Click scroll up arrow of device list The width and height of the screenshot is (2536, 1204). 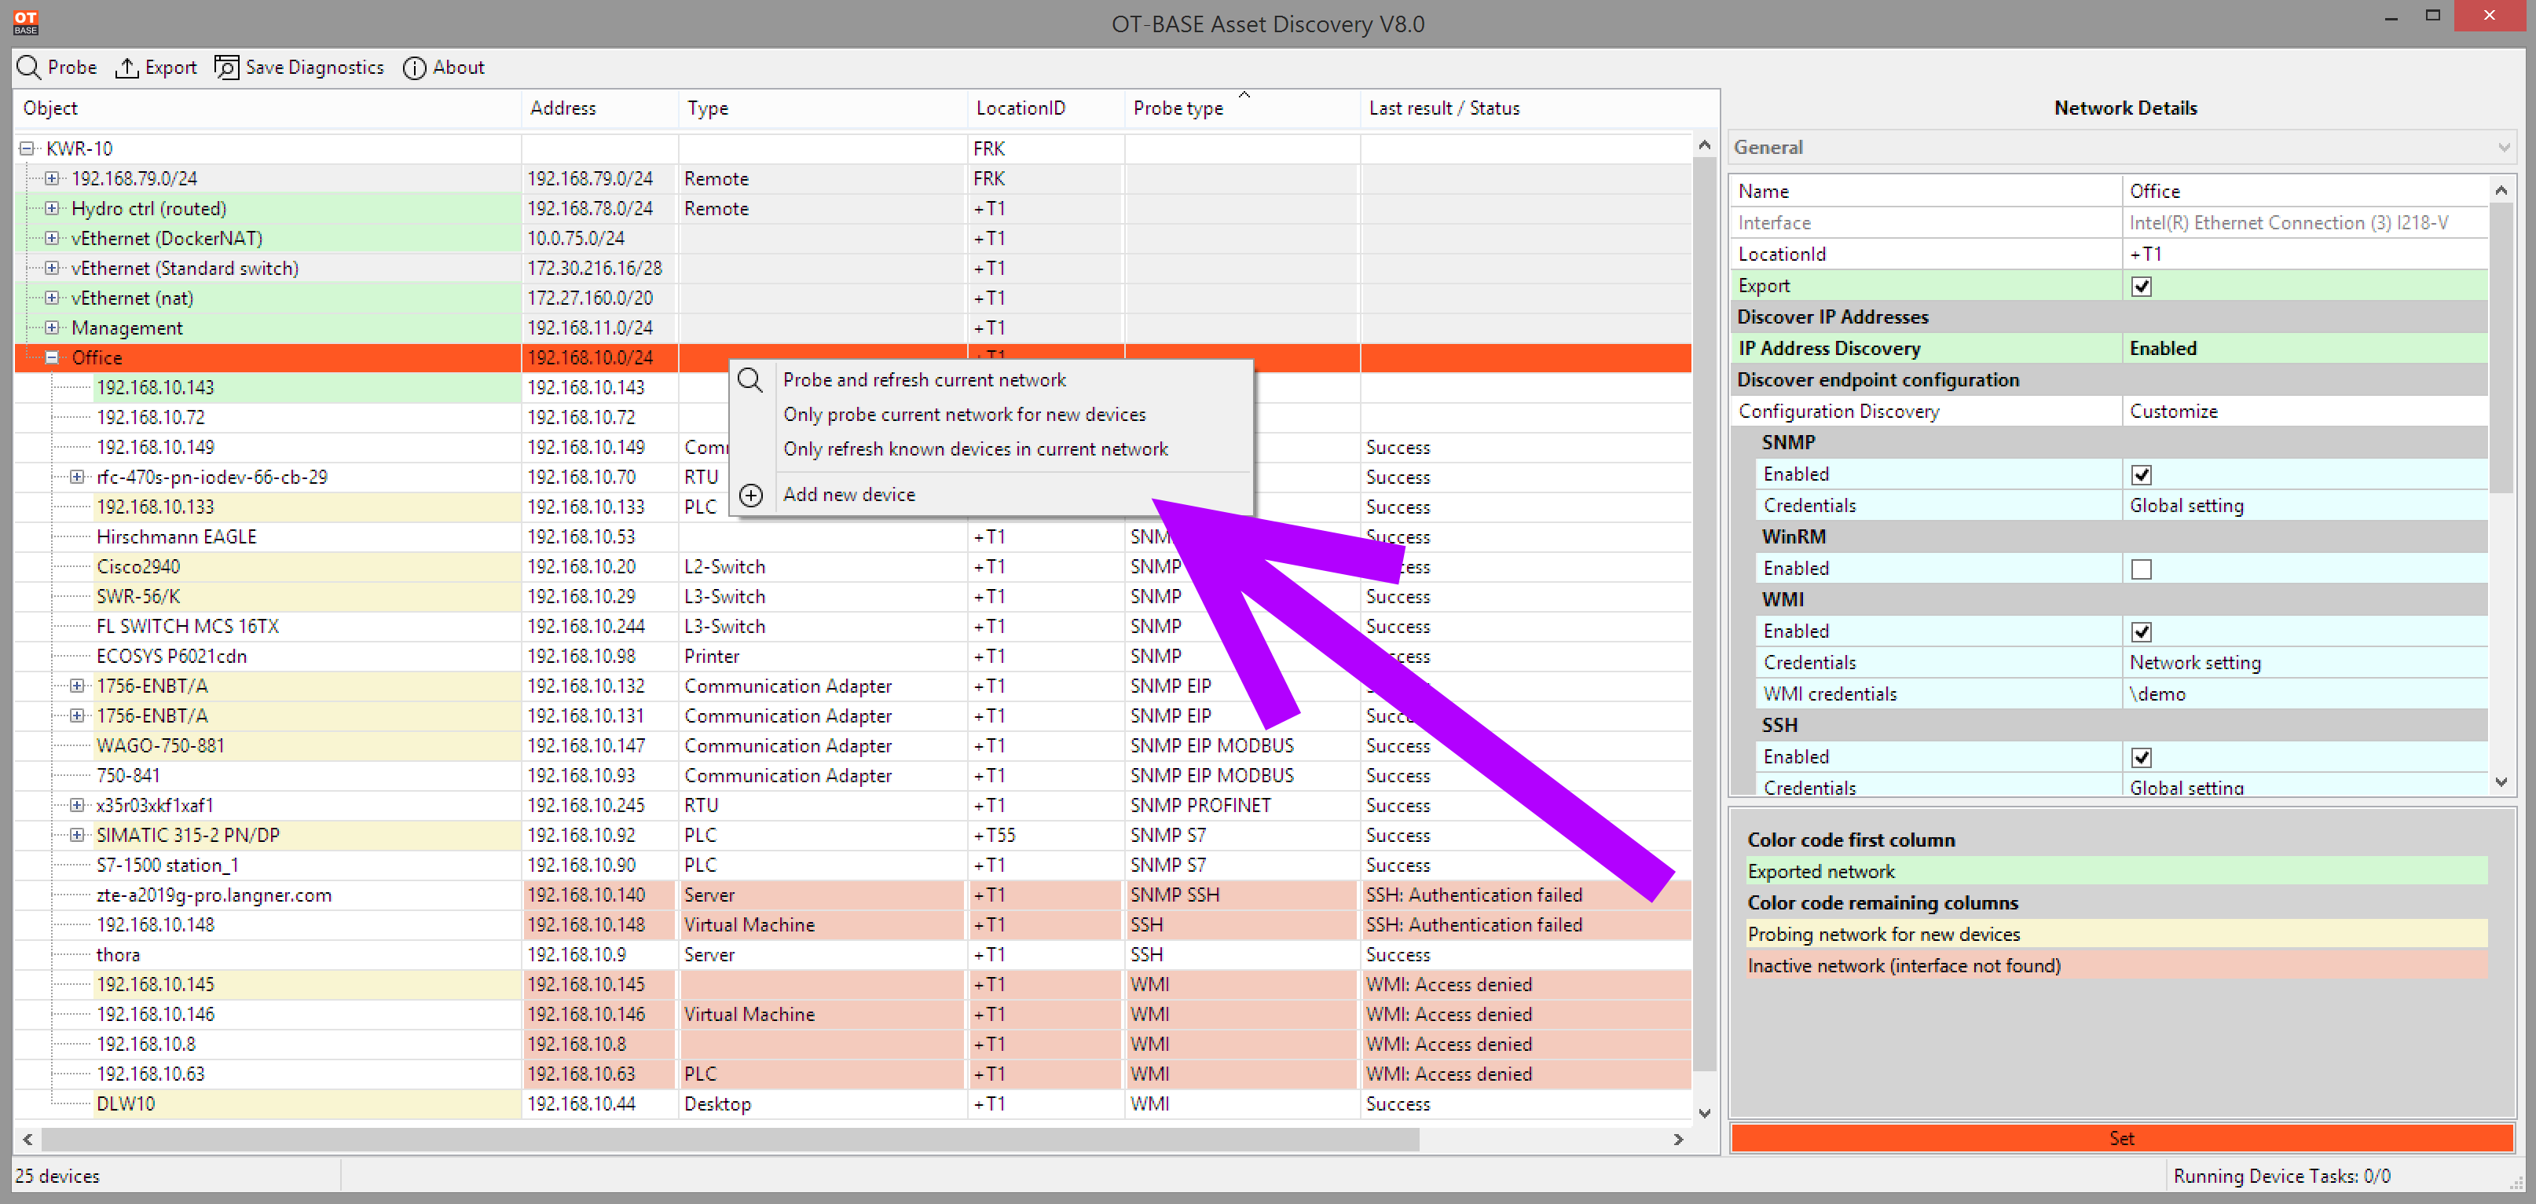tap(1704, 146)
